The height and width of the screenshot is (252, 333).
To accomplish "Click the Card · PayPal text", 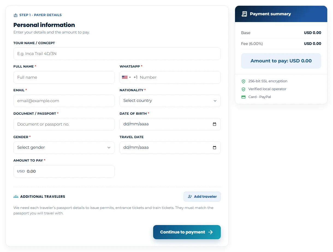I will [x=260, y=97].
